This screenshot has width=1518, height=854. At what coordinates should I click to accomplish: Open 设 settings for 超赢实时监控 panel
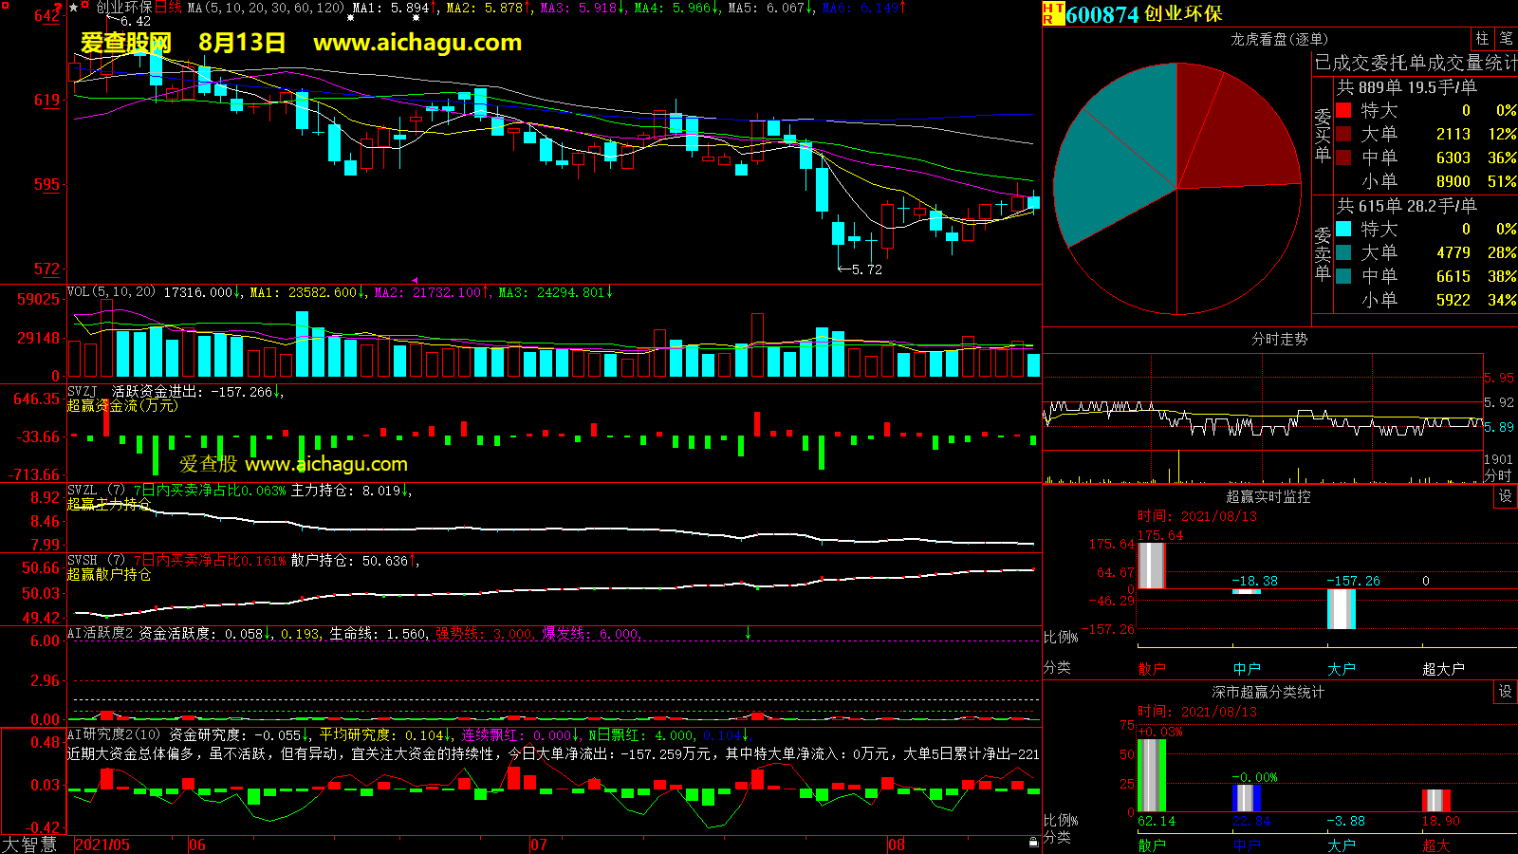tap(1505, 496)
